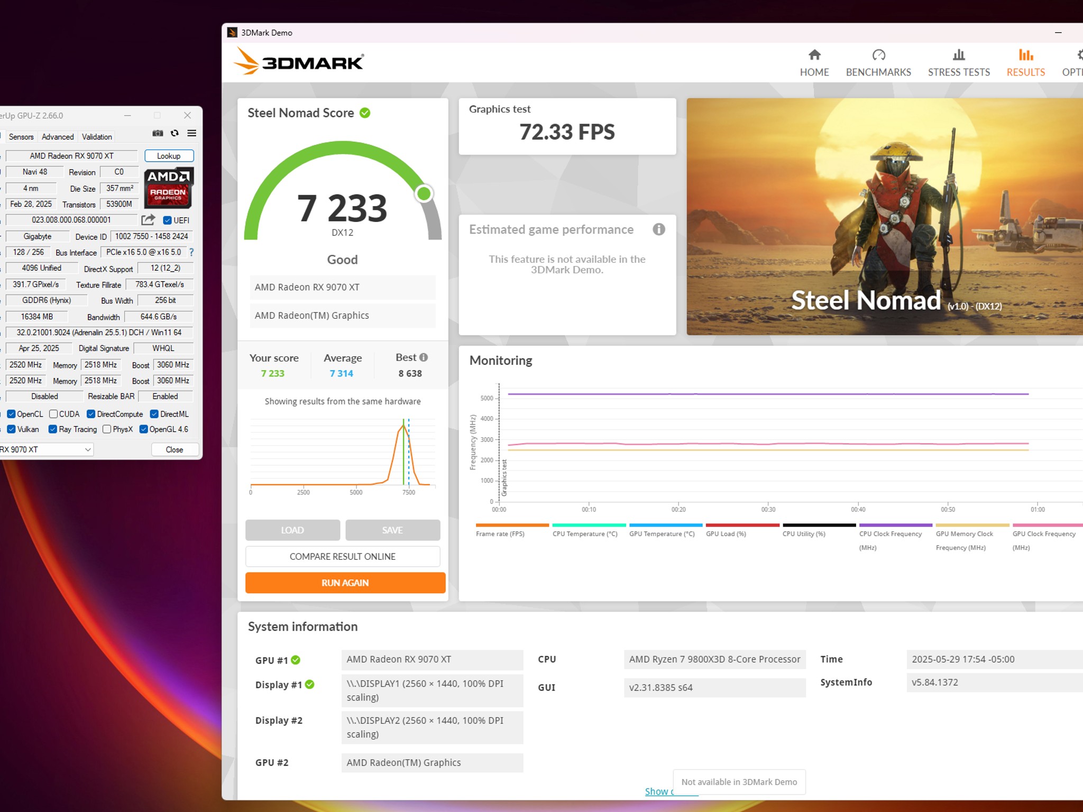The height and width of the screenshot is (812, 1083).
Task: Click the green check beside GPU #1
Action: [x=296, y=660]
